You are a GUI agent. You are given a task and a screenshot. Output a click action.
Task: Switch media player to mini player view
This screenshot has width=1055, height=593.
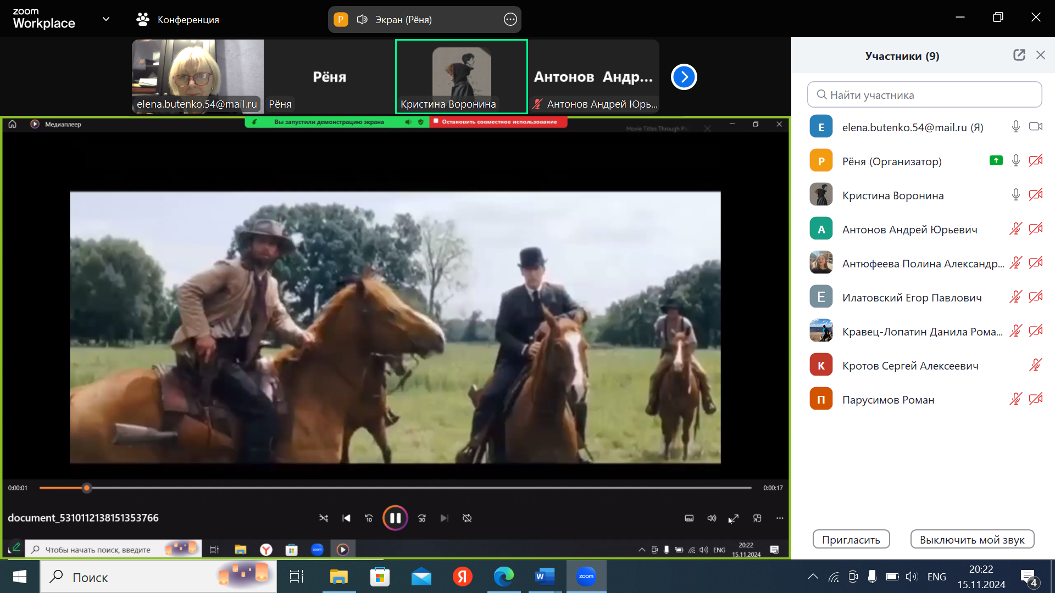757,518
